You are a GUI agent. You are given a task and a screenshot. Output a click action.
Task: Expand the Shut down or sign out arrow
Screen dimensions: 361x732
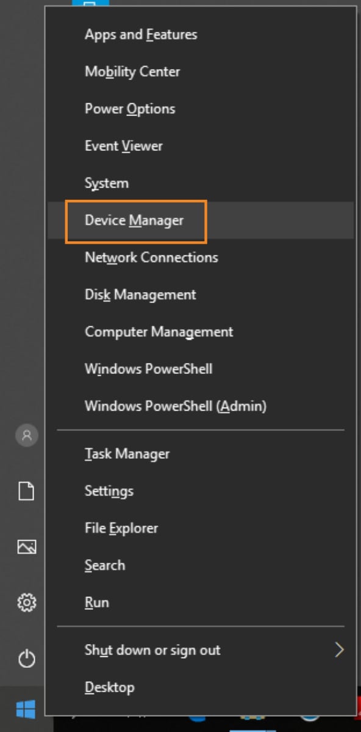click(340, 650)
